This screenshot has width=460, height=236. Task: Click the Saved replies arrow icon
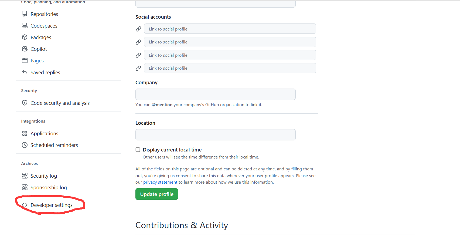(25, 72)
